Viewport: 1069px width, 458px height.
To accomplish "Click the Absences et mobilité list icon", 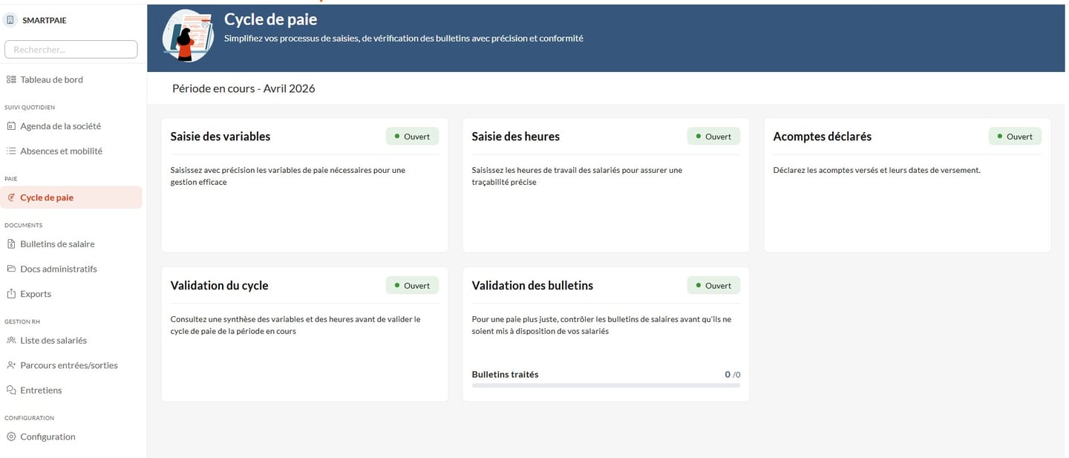I will click(11, 151).
